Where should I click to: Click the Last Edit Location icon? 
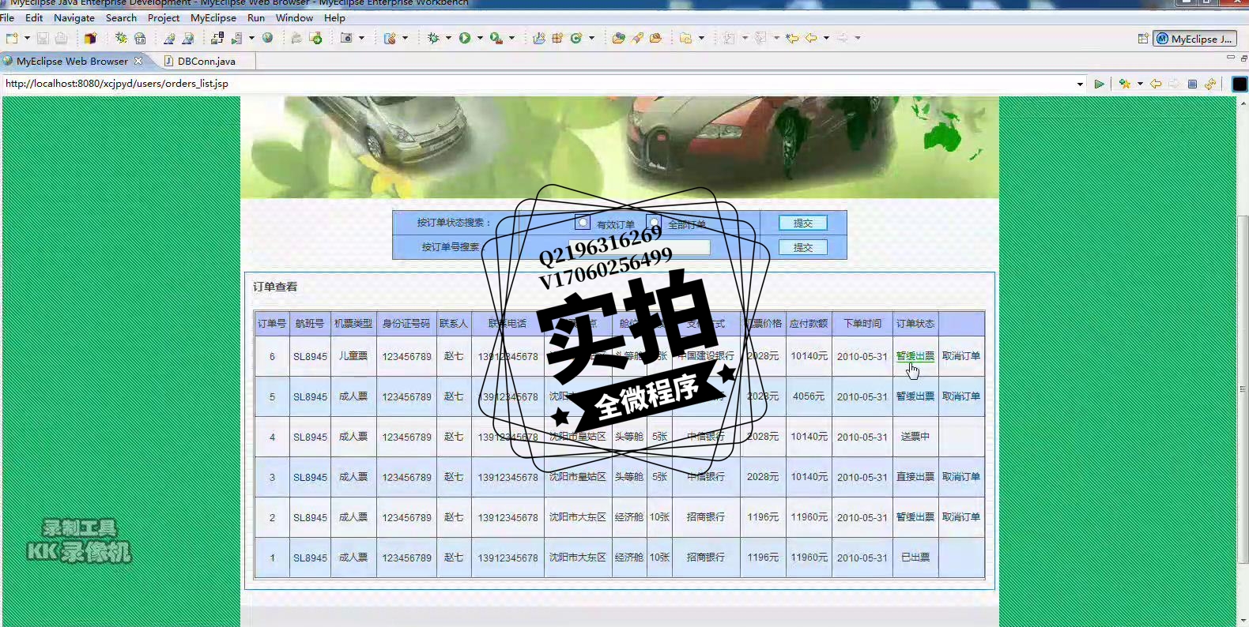pos(792,38)
